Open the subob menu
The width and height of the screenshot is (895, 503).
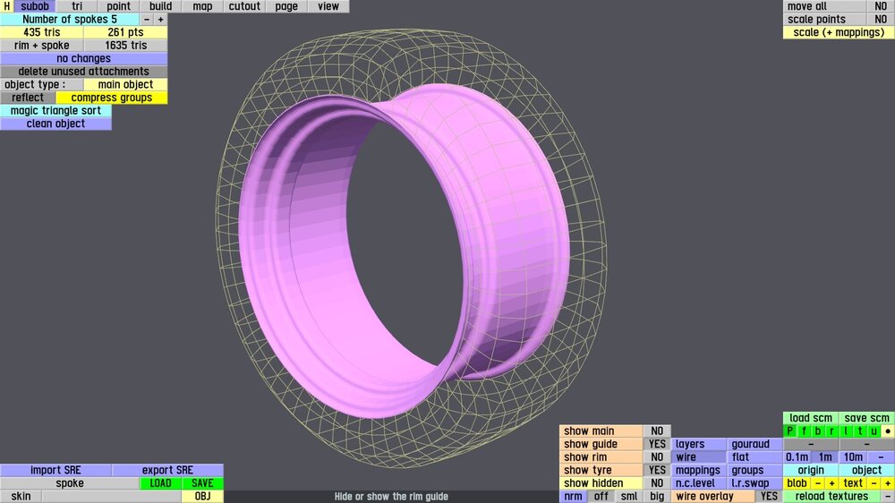tap(35, 6)
